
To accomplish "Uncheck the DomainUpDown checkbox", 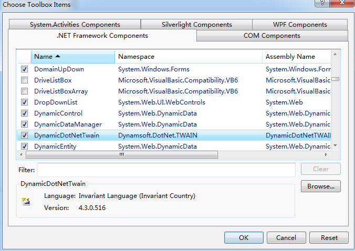I will click(x=24, y=69).
